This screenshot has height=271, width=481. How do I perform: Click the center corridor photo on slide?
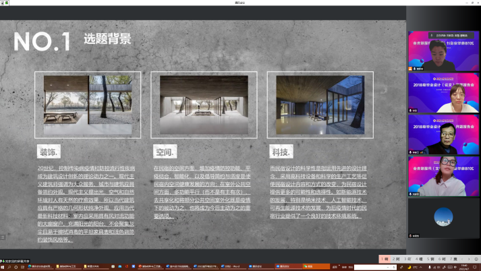coord(204,105)
